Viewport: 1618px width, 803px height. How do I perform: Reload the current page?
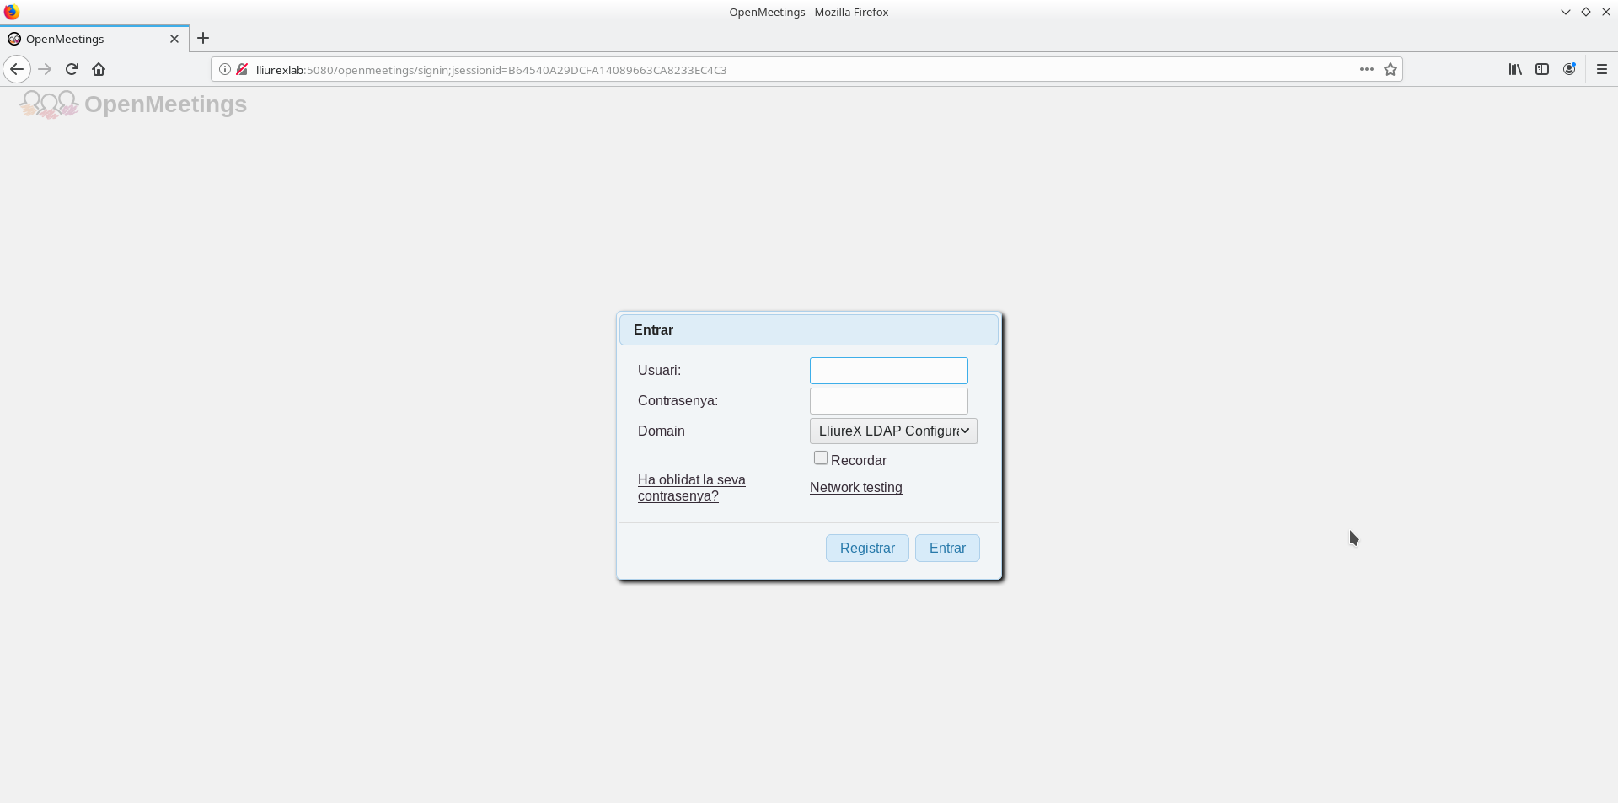(72, 69)
